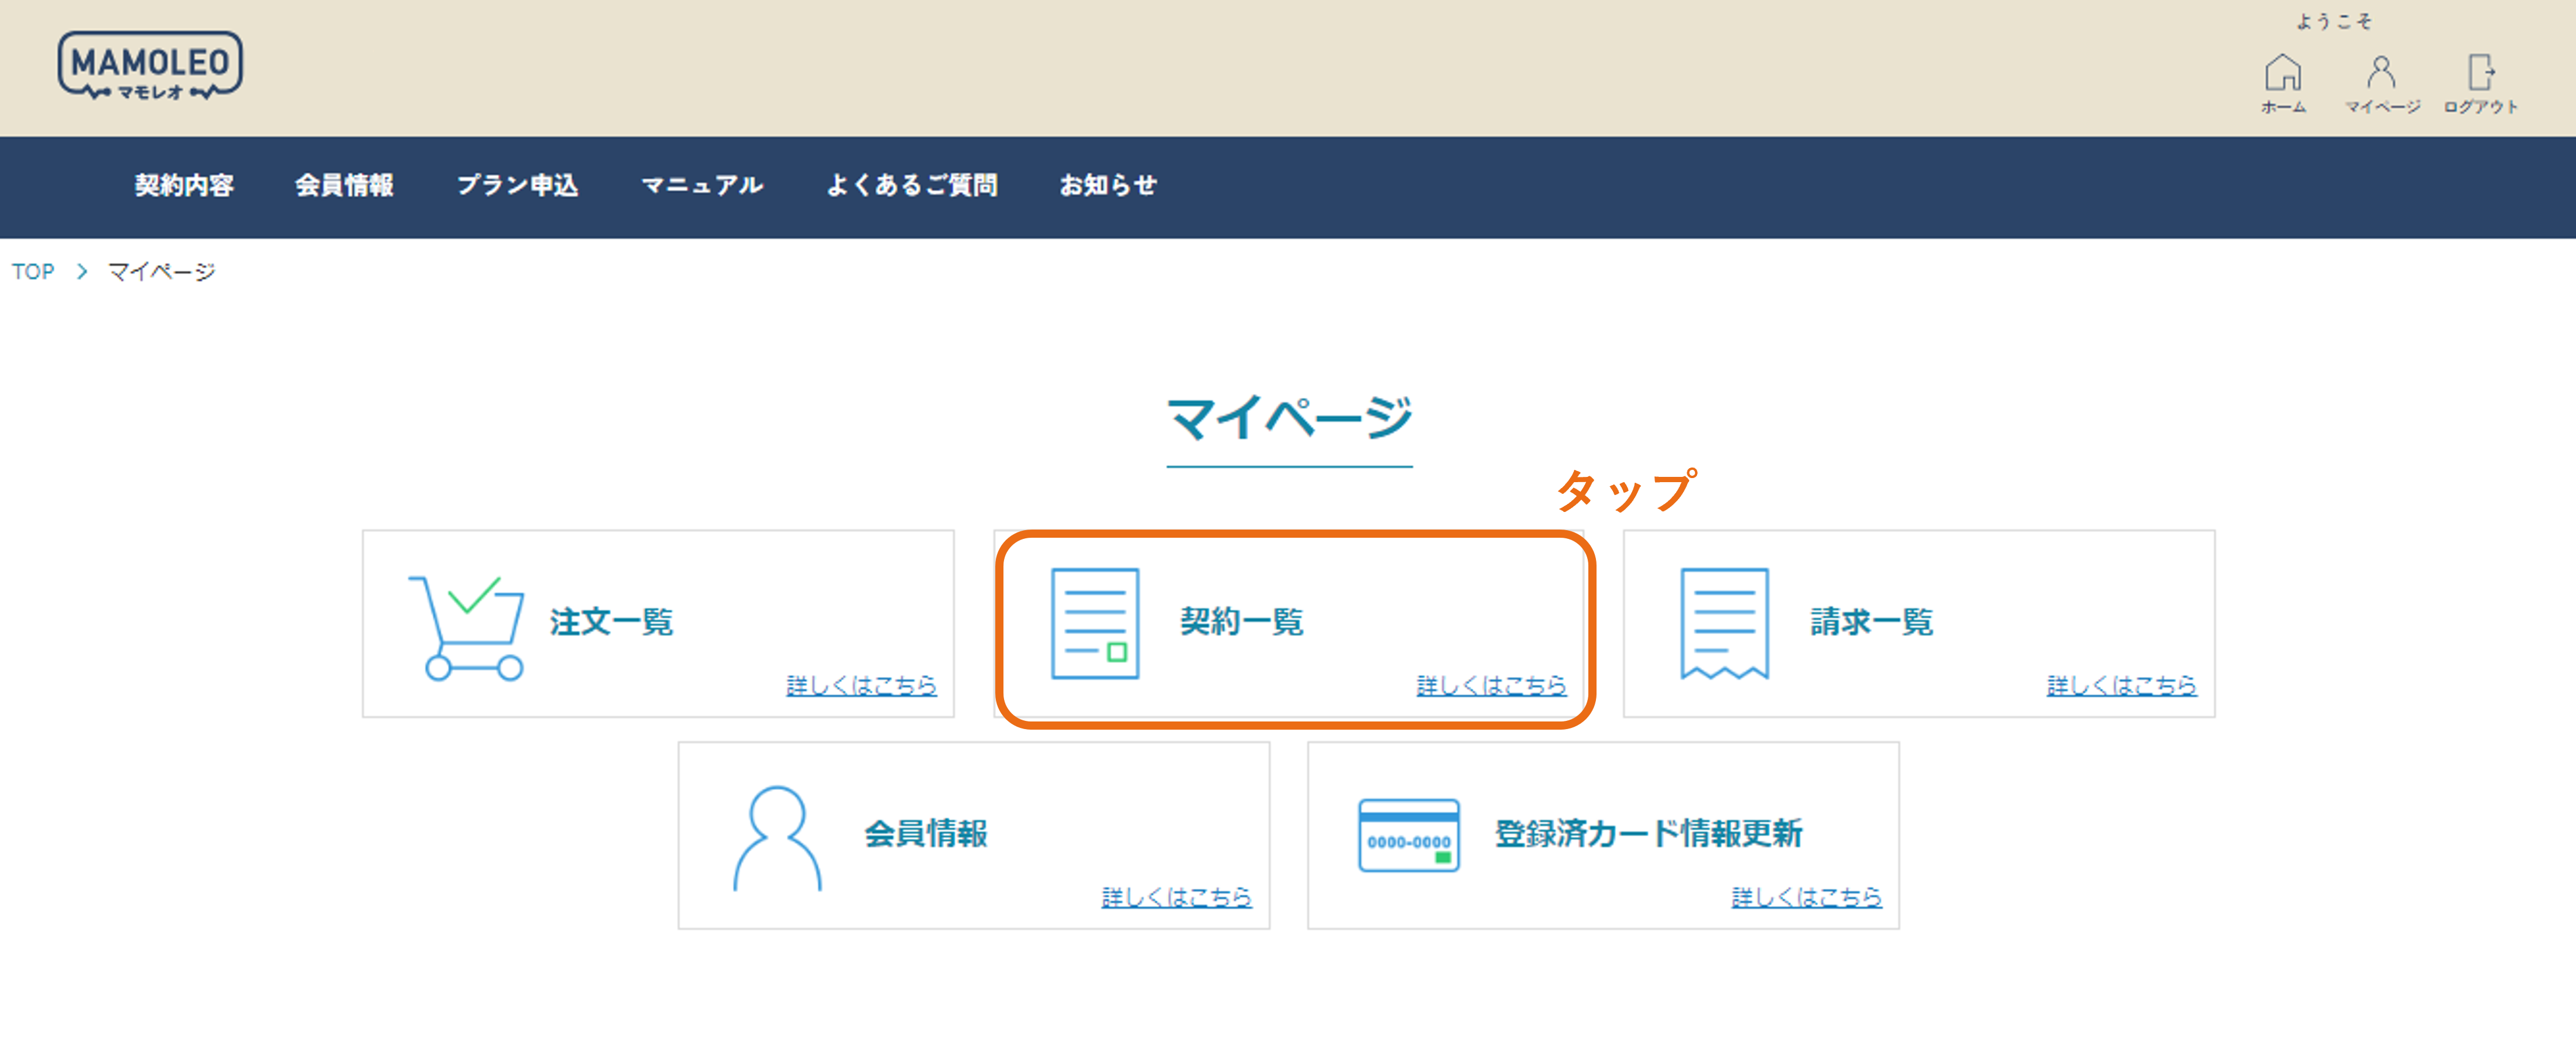Click the マイページ breadcrumb text

(x=161, y=272)
